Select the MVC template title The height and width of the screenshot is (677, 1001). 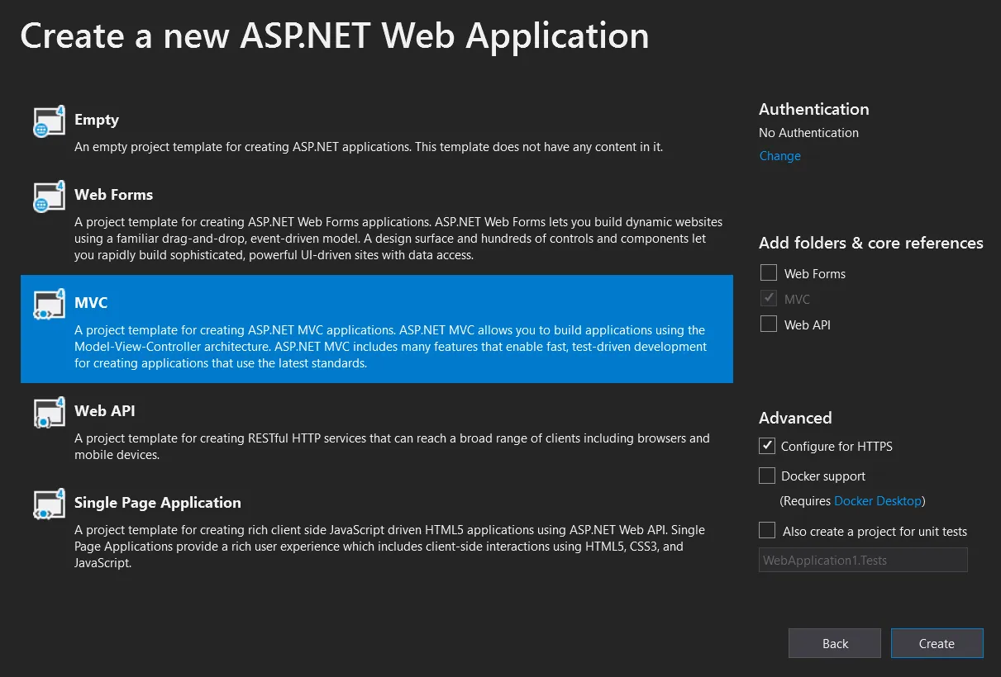coord(91,303)
